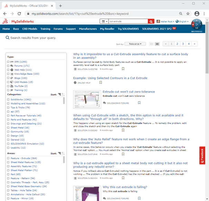Open 'Why this cut extrude is failing?' link
The height and width of the screenshot is (201, 209).
click(x=125, y=187)
